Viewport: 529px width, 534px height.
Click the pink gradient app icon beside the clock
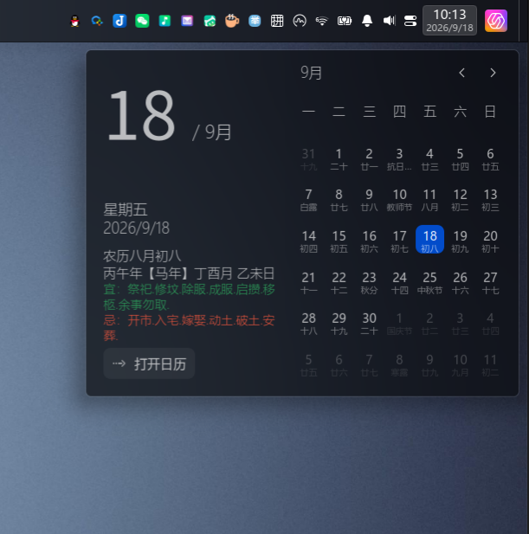496,21
